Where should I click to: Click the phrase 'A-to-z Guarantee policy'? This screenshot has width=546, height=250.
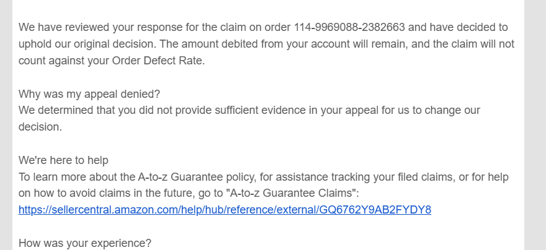(197, 177)
